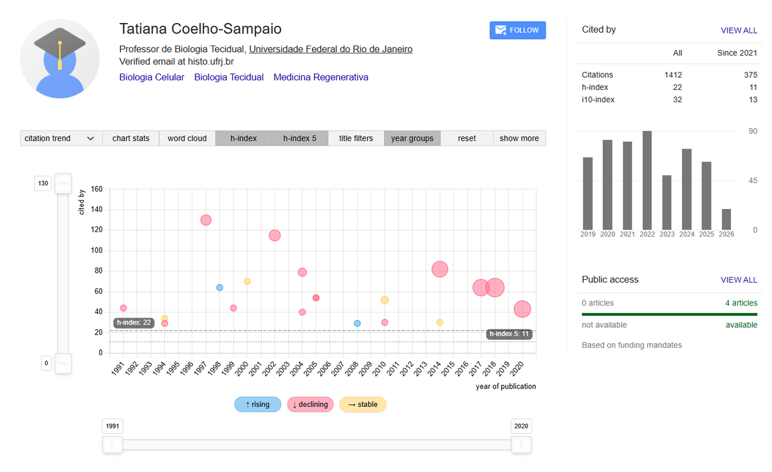
Task: Click the 2023 bar in citations chart
Action: pos(667,203)
